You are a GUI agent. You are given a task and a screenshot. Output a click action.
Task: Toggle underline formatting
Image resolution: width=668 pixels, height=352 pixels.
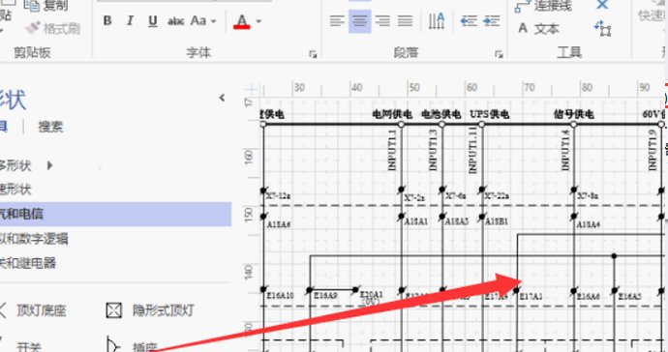(153, 21)
